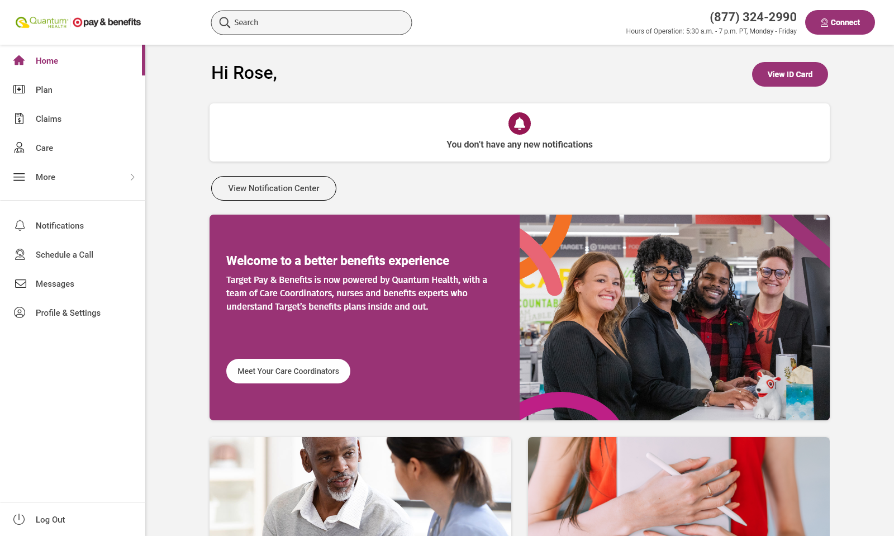
Task: Click the Notifications bell icon in sidebar
Action: 20,225
